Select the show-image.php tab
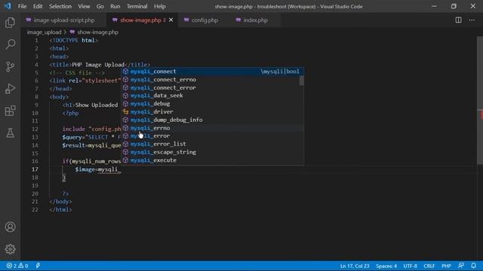Screen dimensions: 483x271 (x=143, y=20)
